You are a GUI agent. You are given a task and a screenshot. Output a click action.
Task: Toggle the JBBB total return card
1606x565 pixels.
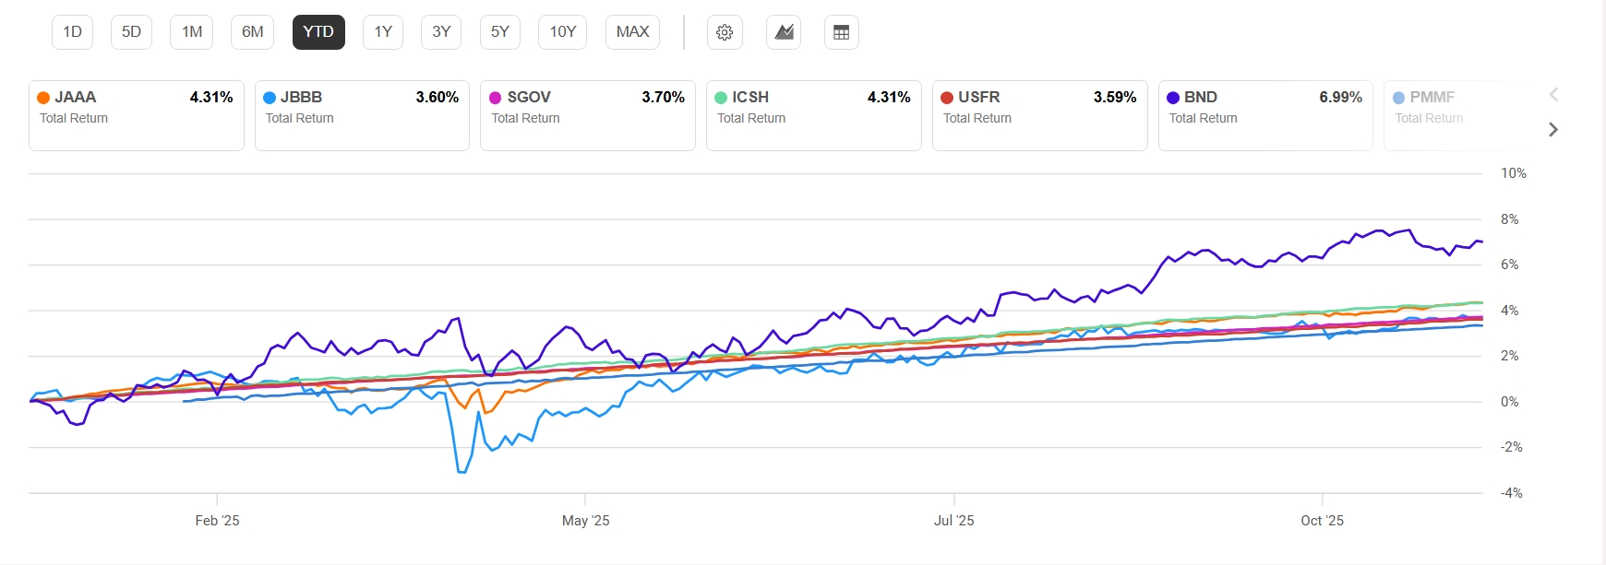(362, 115)
